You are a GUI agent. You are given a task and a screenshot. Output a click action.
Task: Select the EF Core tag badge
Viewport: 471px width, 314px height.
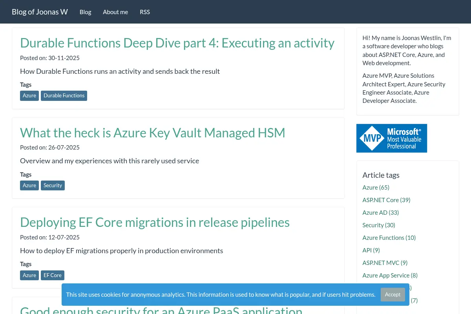coord(53,275)
